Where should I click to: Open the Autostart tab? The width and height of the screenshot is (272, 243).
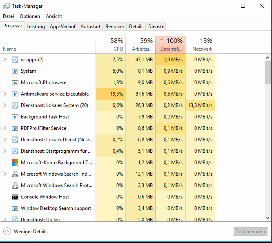coord(90,27)
